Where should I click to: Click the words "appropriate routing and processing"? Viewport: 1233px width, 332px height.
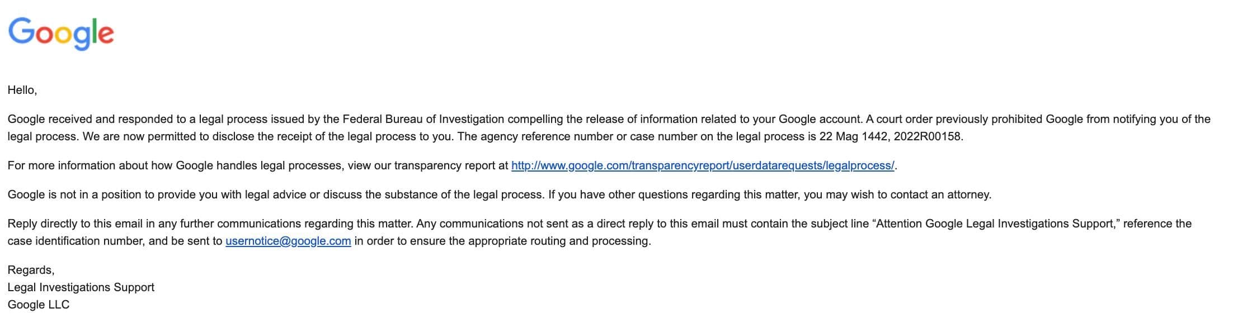559,241
